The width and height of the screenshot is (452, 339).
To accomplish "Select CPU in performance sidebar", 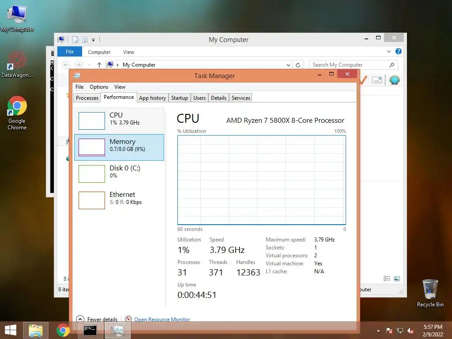I will tap(119, 121).
